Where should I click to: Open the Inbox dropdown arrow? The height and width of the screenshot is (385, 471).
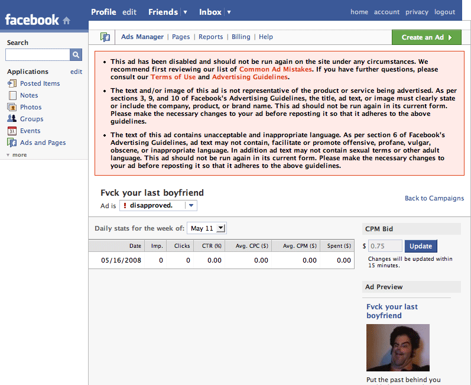229,12
